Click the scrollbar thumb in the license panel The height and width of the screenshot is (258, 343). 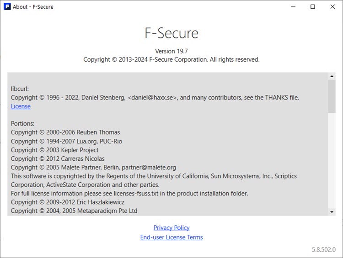point(332,96)
